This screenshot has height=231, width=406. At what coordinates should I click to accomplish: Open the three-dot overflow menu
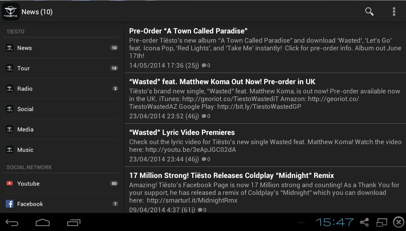tap(394, 12)
